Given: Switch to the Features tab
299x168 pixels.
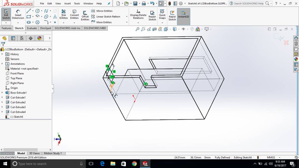Looking at the screenshot, I should tap(6, 28).
